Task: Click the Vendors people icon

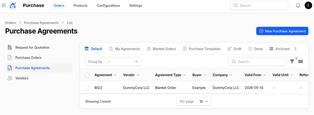Action: [x=10, y=78]
